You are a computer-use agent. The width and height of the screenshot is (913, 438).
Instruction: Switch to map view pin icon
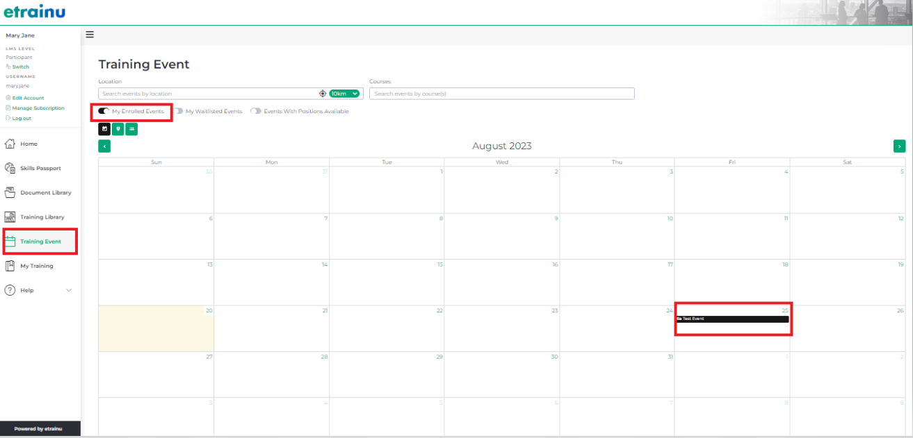[118, 128]
